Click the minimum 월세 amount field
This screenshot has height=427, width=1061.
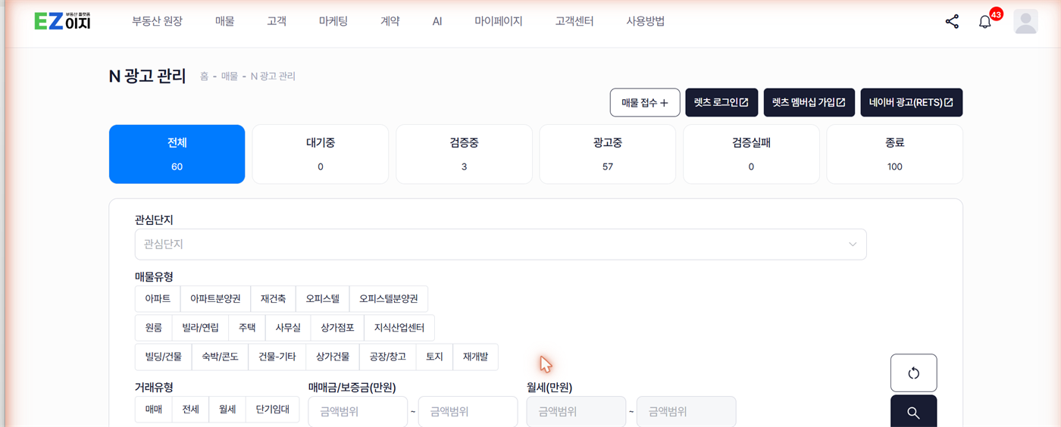[576, 412]
